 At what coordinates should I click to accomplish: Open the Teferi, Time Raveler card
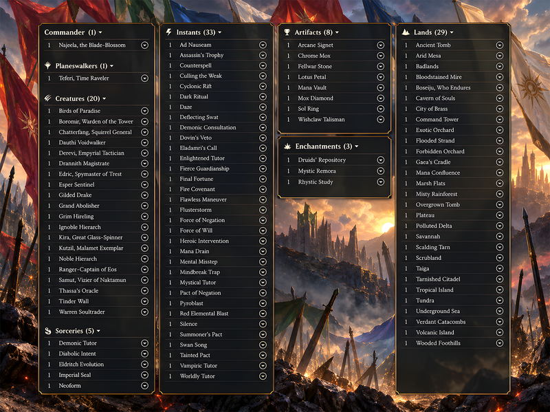[84, 78]
